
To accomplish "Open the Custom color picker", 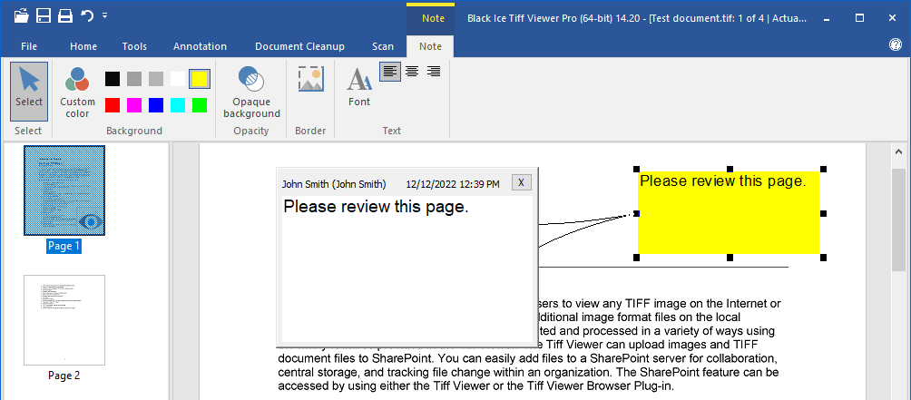I will (77, 93).
